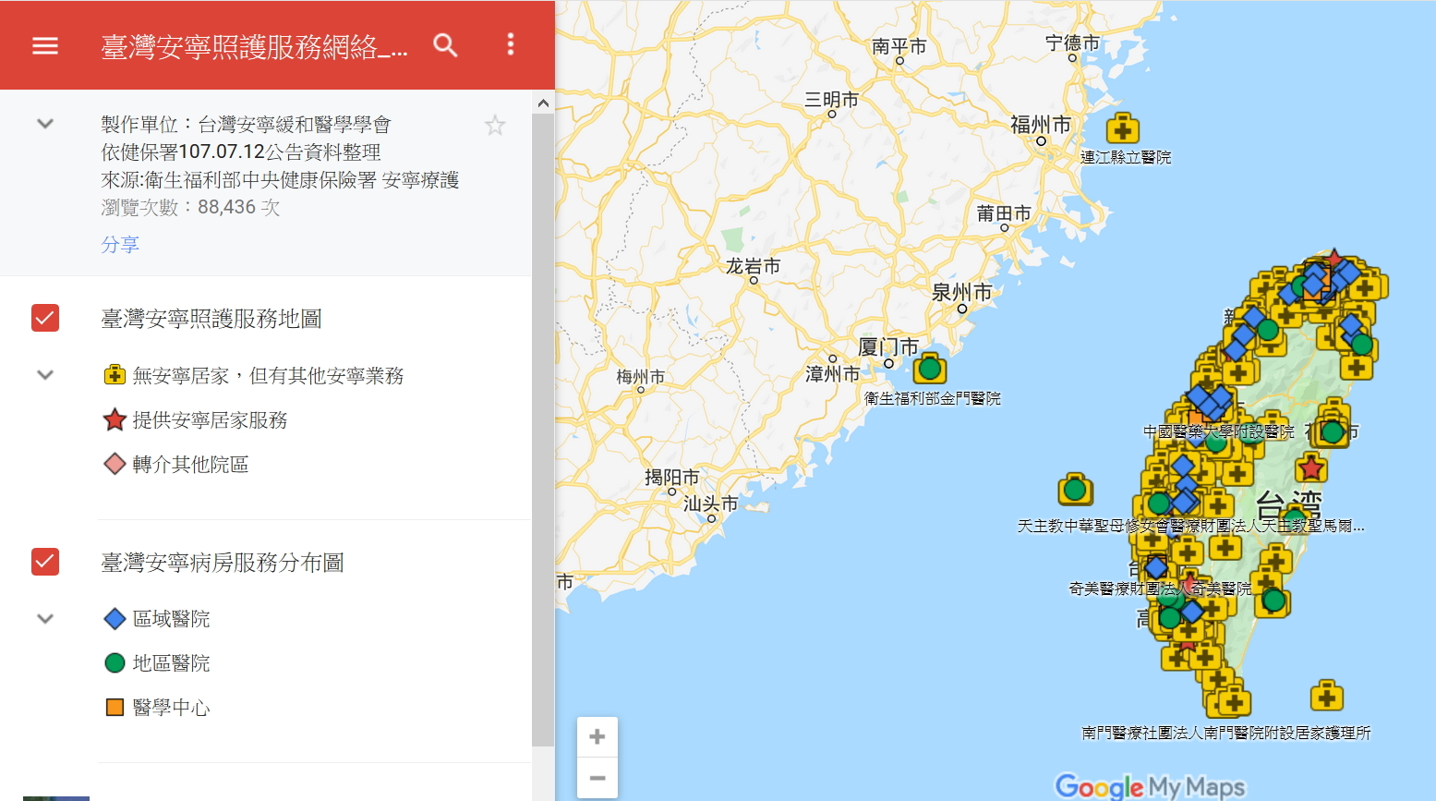Click the red star legend icon
Viewport: 1436px width, 801px height.
click(115, 420)
